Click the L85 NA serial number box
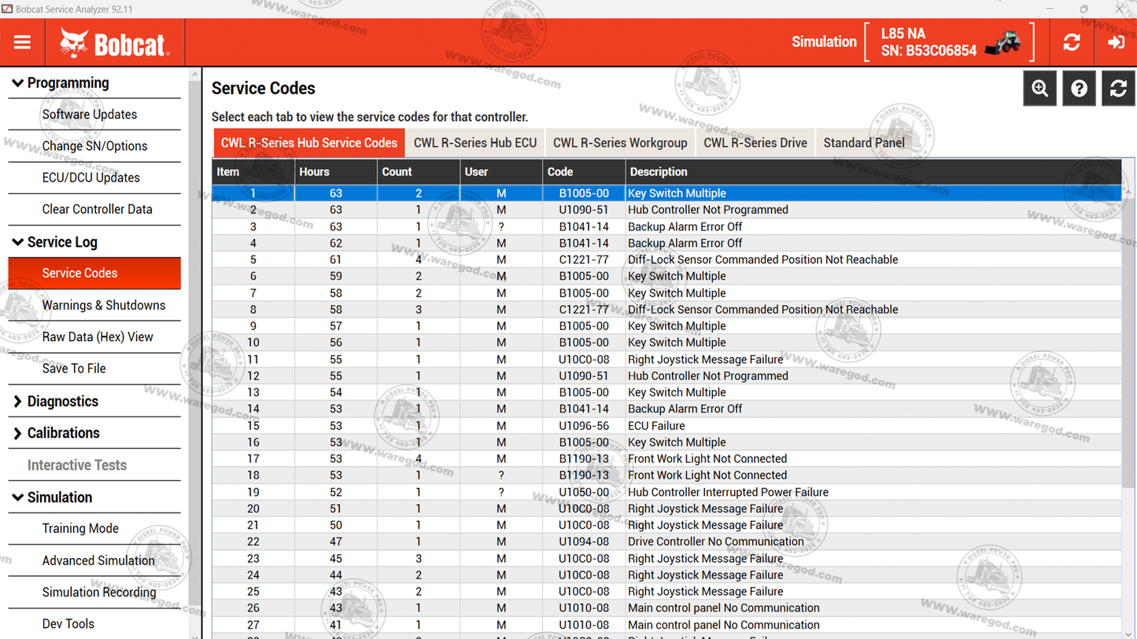 point(949,42)
